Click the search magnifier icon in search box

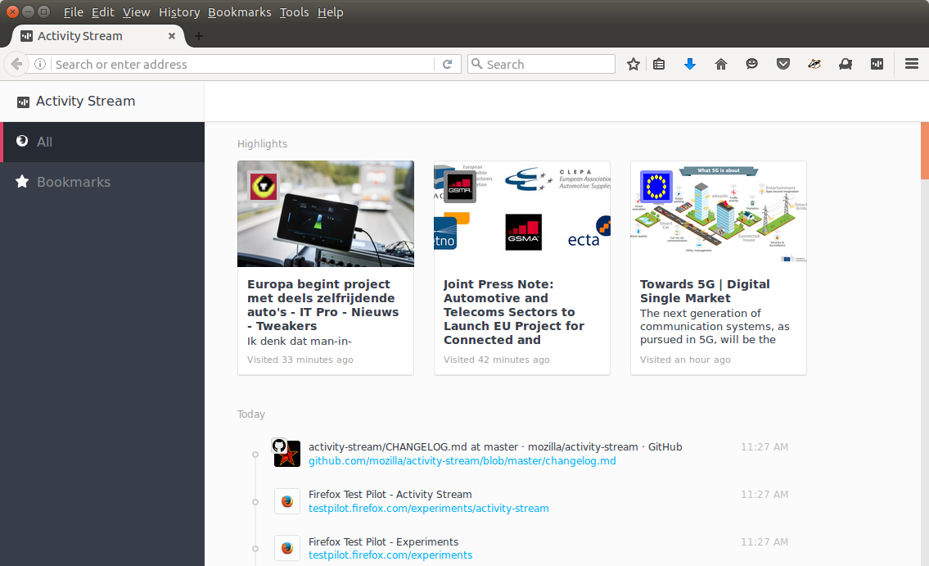476,64
